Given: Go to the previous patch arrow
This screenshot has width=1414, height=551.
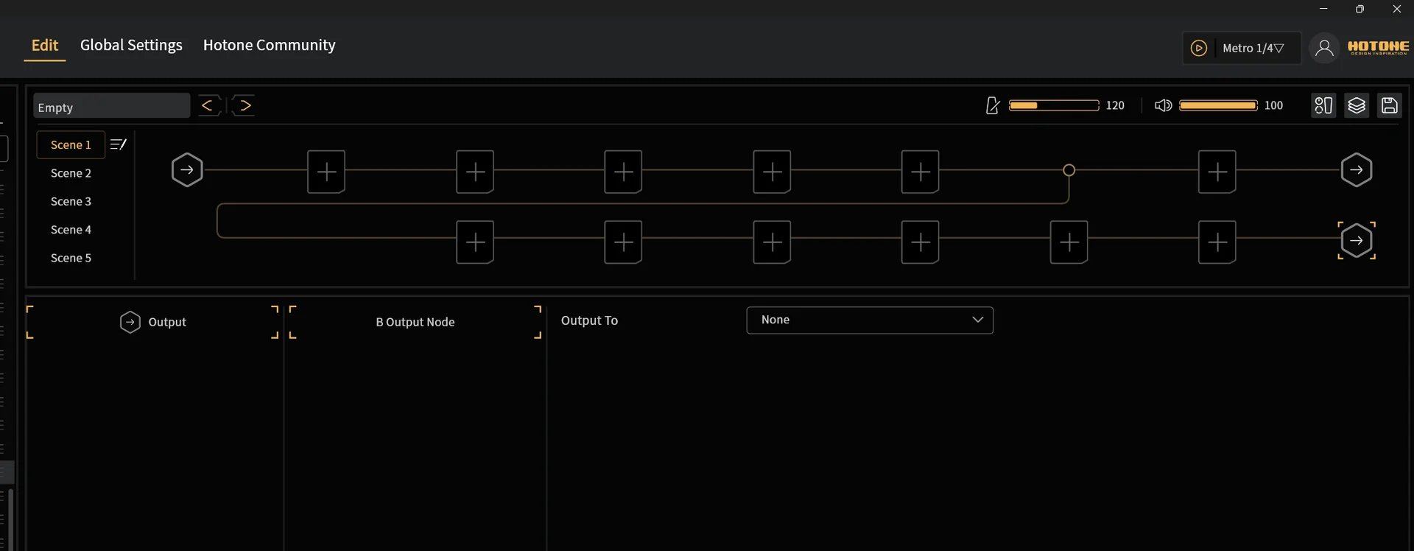Looking at the screenshot, I should 209,105.
